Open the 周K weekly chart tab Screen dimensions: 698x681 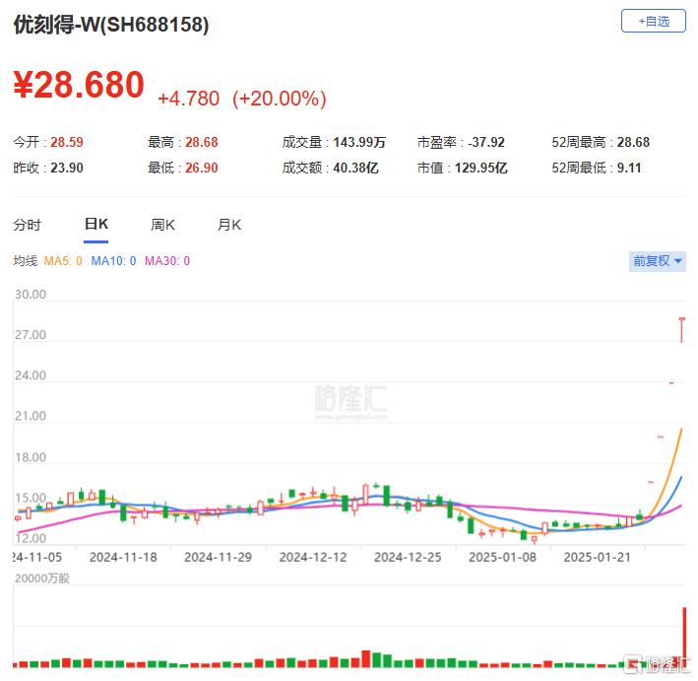coord(162,225)
